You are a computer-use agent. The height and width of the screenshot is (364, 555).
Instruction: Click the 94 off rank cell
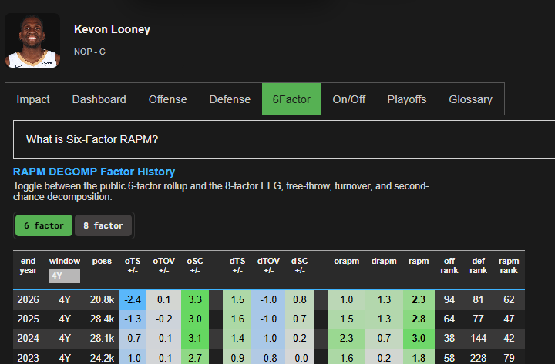(x=449, y=299)
